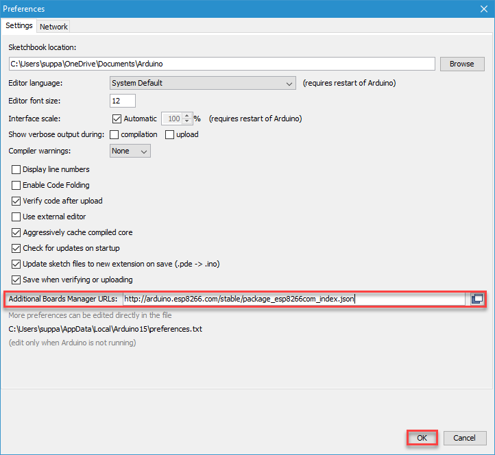Click the 'Editor font size:' label
The image size is (495, 455).
[34, 101]
